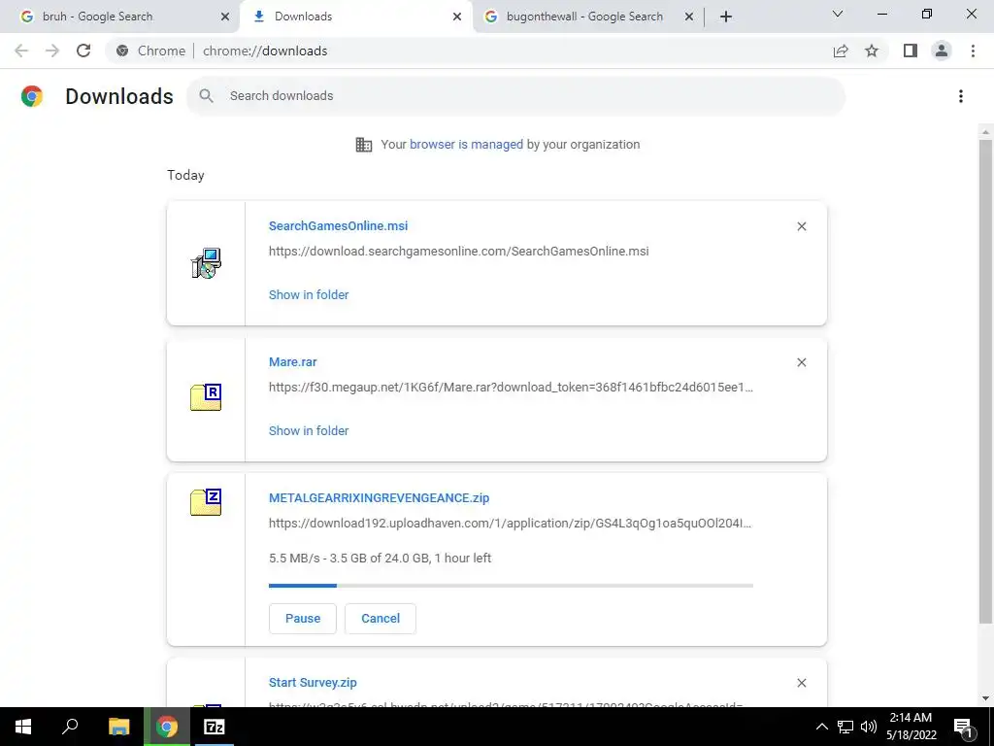Screen dimensions: 994x746
Task: Click the managed organization building icon
Action: pos(364,145)
